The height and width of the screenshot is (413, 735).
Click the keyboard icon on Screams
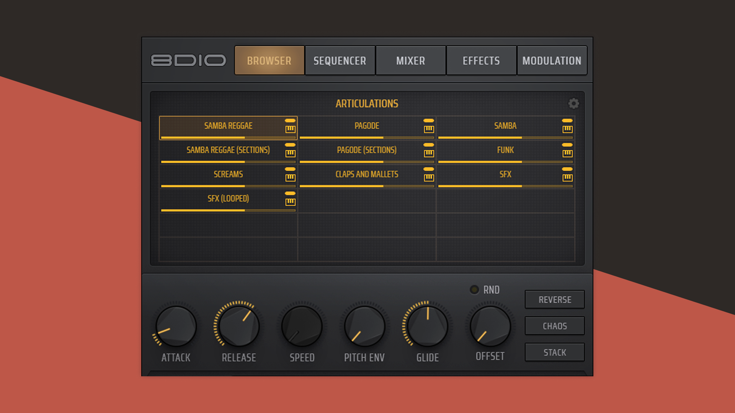(x=290, y=177)
